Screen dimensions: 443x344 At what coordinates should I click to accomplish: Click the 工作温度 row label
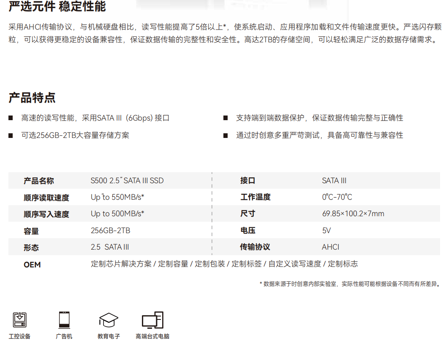coord(255,197)
